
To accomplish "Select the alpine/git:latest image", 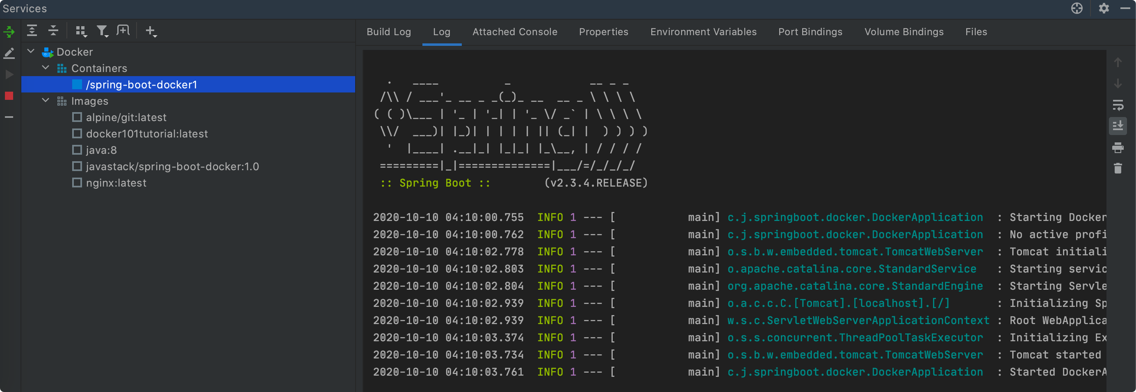I will point(126,117).
